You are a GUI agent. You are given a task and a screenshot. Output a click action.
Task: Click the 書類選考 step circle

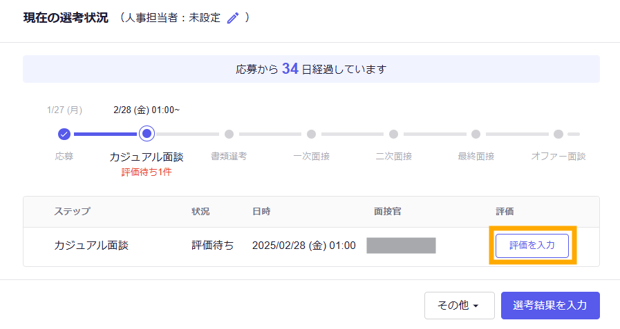pyautogui.click(x=229, y=134)
